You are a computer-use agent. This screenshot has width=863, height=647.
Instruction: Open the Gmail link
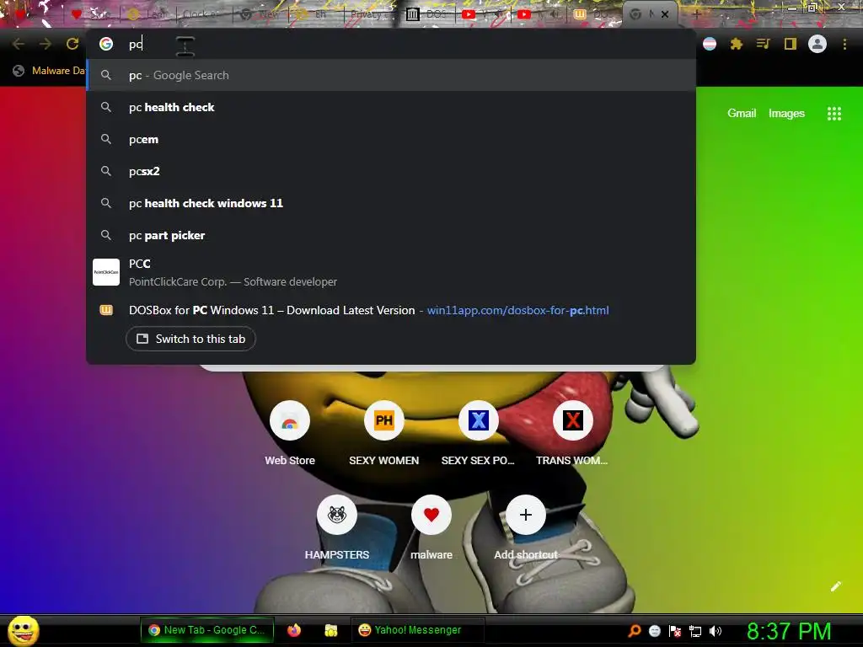742,114
